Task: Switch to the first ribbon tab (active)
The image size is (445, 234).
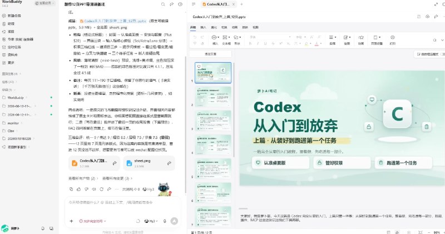Action: pos(193,27)
